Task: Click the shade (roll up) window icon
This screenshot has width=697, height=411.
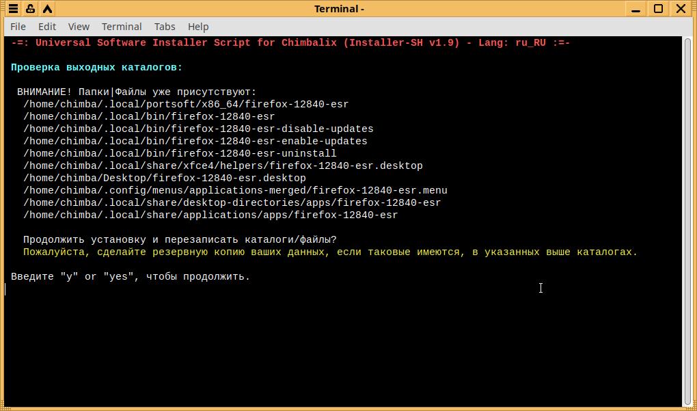Action: pyautogui.click(x=48, y=8)
